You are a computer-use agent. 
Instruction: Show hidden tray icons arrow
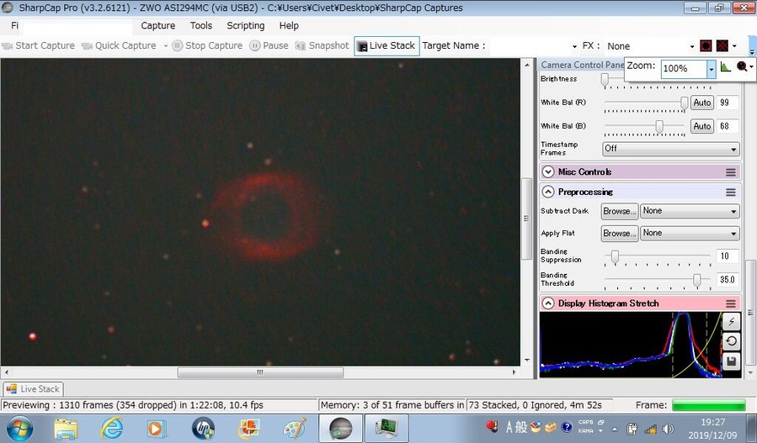point(615,429)
